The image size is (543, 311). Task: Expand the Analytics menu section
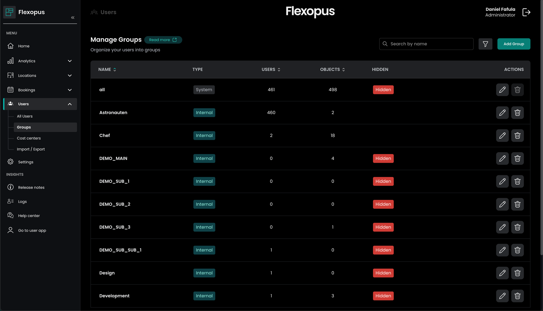click(70, 61)
